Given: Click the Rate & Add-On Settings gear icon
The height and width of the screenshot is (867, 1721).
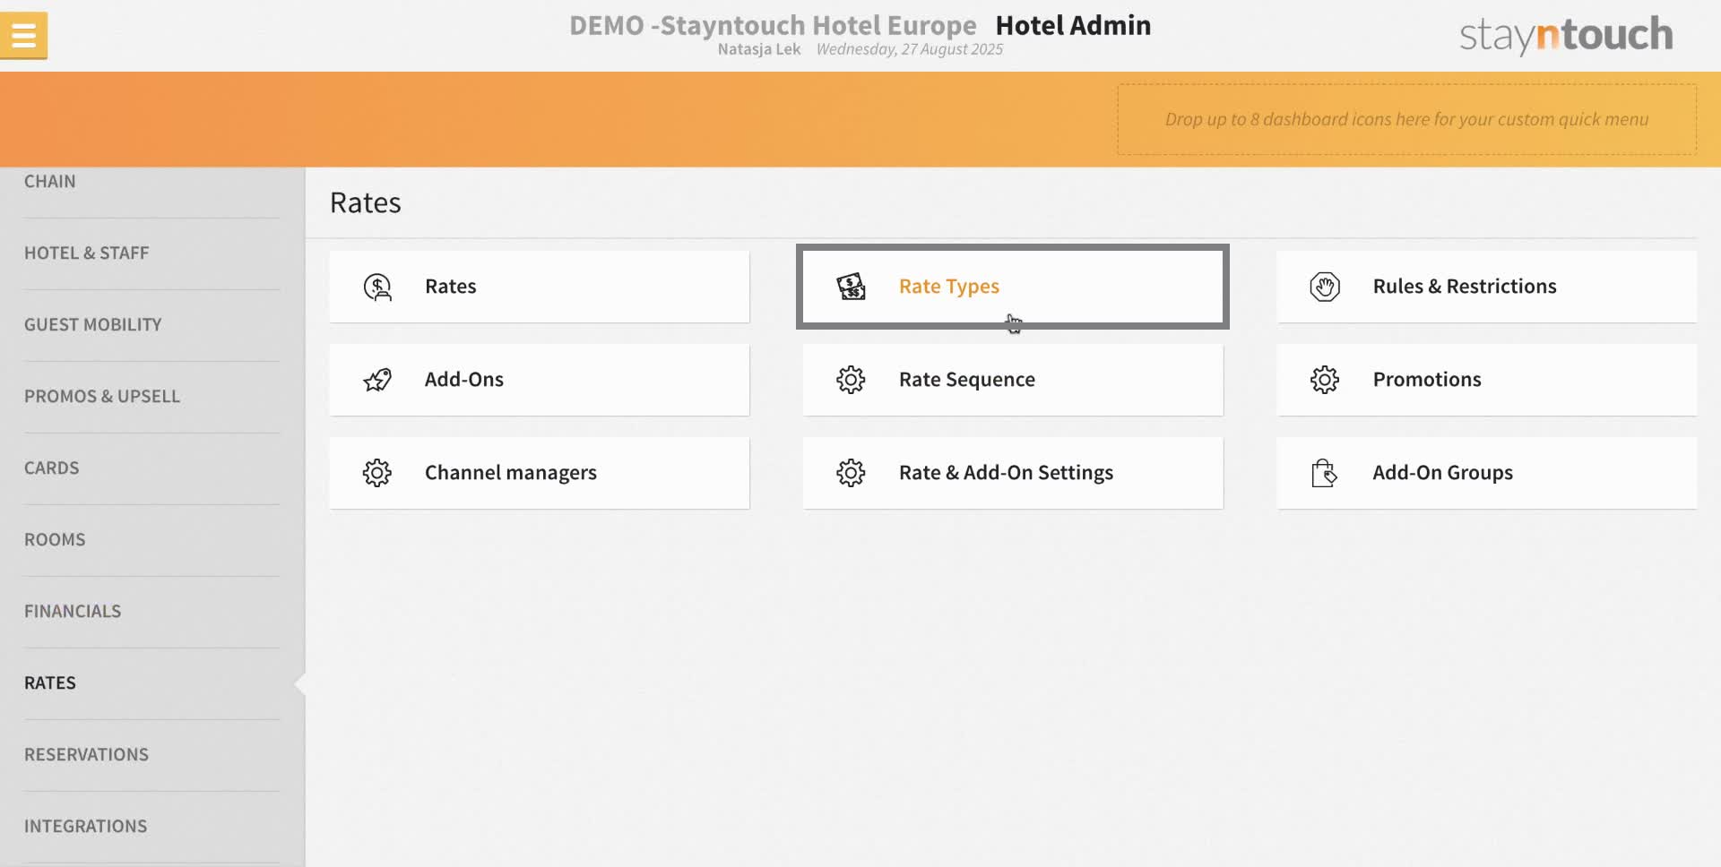Looking at the screenshot, I should click(x=851, y=473).
